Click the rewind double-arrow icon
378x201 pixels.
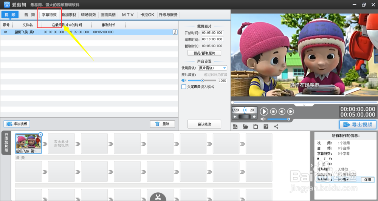[235, 117]
